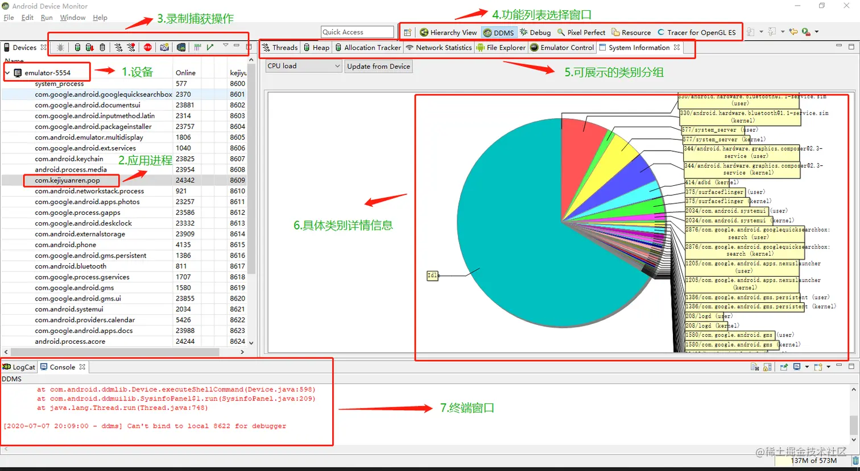Viewport: 860px width, 471px height.
Task: Click the Quick Access search field
Action: pos(357,32)
